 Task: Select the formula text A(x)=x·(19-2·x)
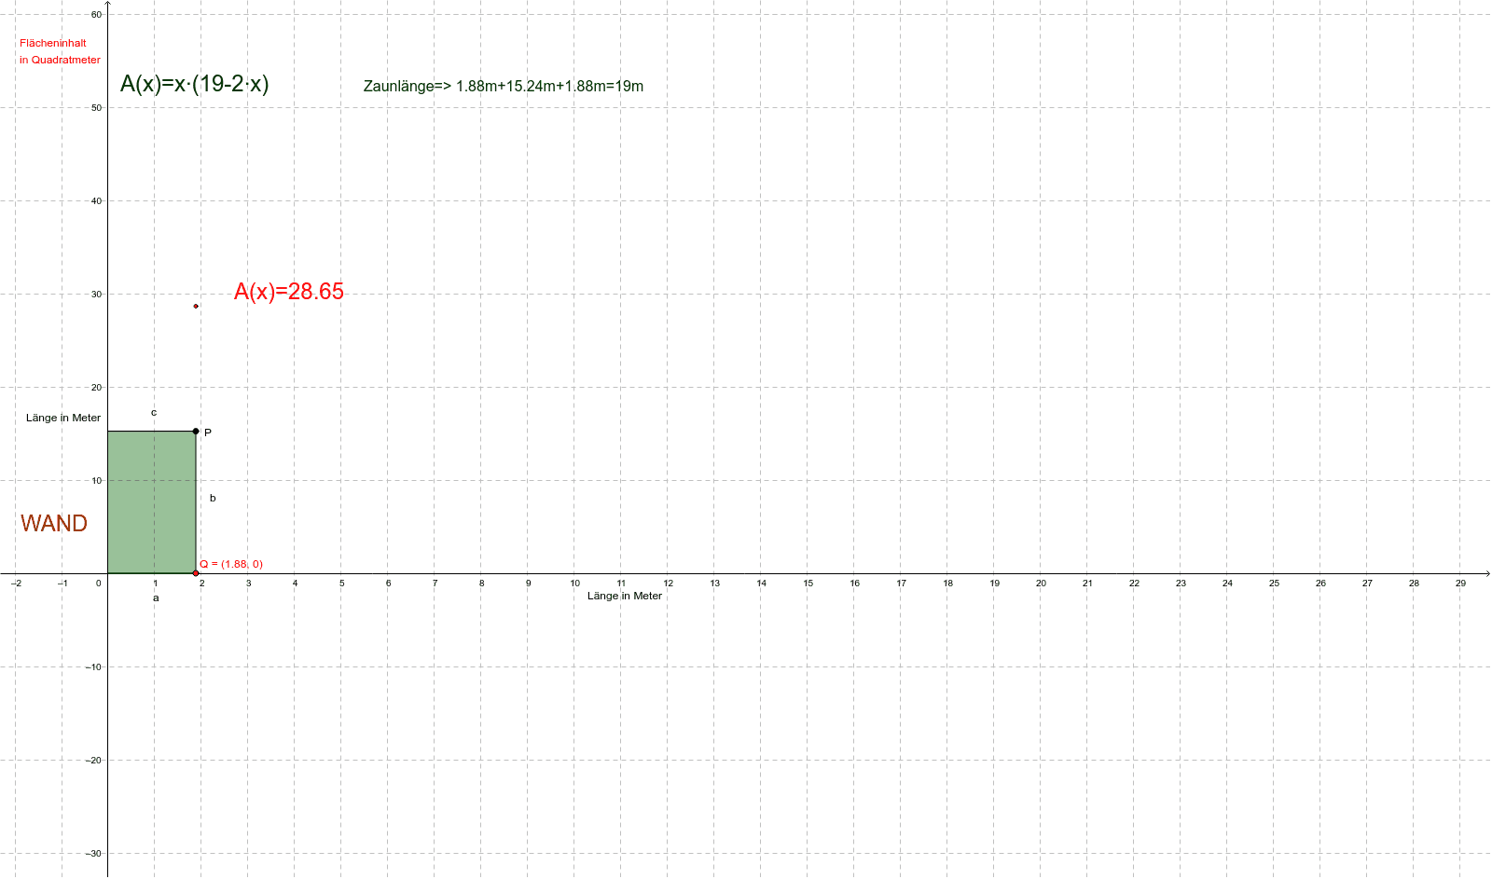[x=195, y=84]
